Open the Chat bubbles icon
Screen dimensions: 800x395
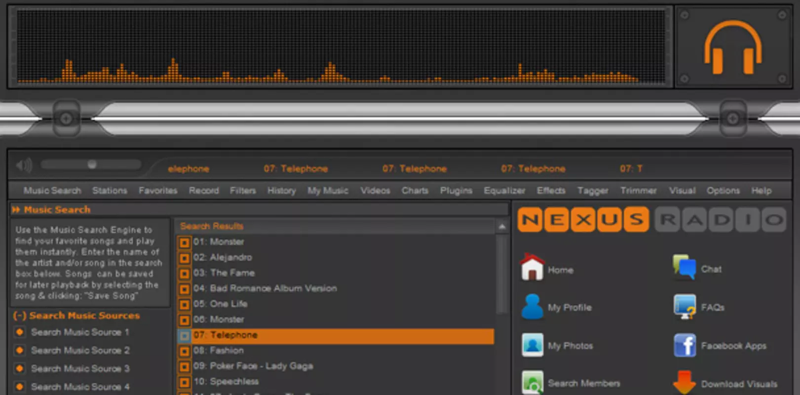[x=685, y=267]
